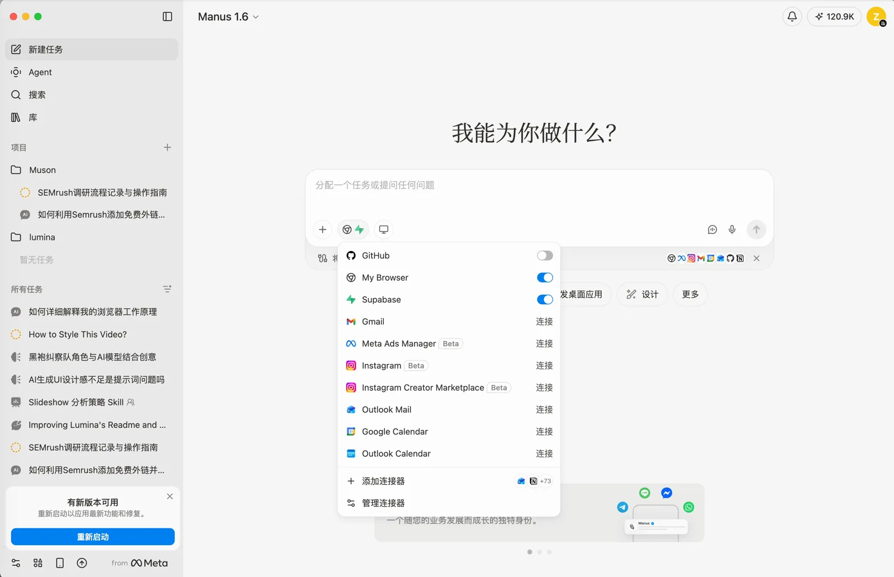The image size is (894, 577).
Task: Filter all tasks (所有任务) icon
Action: (167, 289)
